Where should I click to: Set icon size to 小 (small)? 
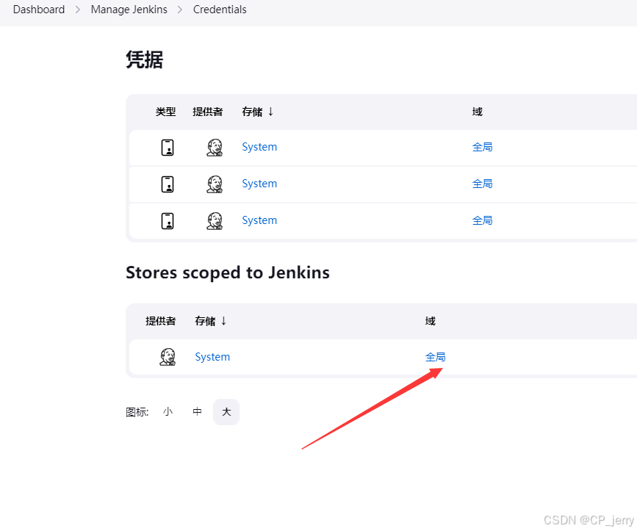click(168, 411)
